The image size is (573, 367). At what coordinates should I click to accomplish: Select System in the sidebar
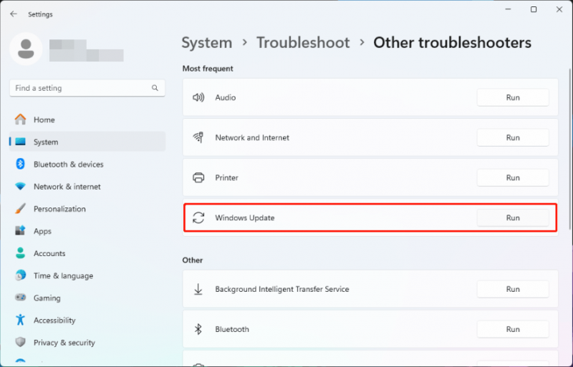tap(87, 142)
